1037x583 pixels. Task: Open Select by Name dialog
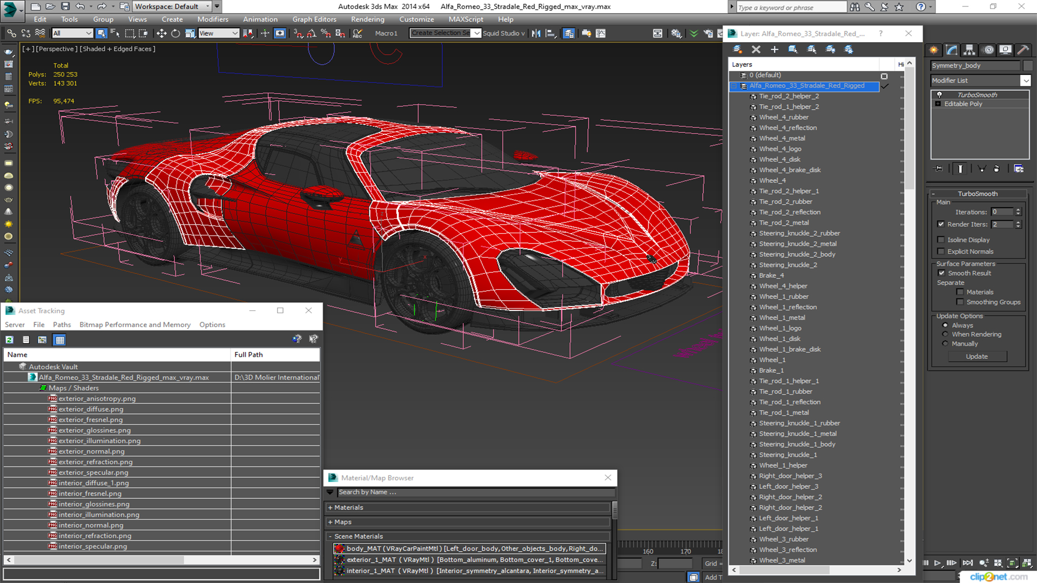click(x=115, y=33)
